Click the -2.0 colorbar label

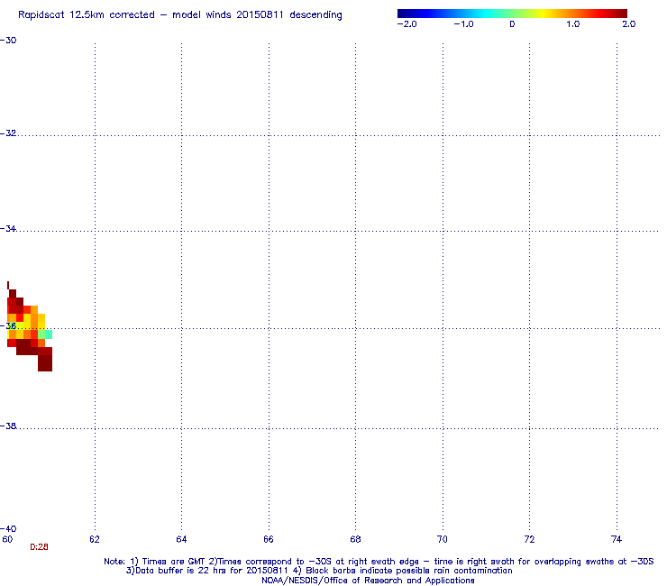407,24
